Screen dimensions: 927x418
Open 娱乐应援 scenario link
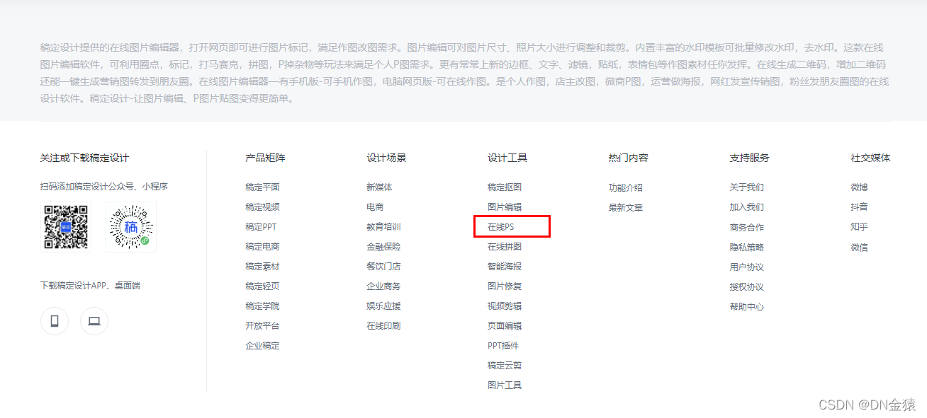[x=383, y=306]
